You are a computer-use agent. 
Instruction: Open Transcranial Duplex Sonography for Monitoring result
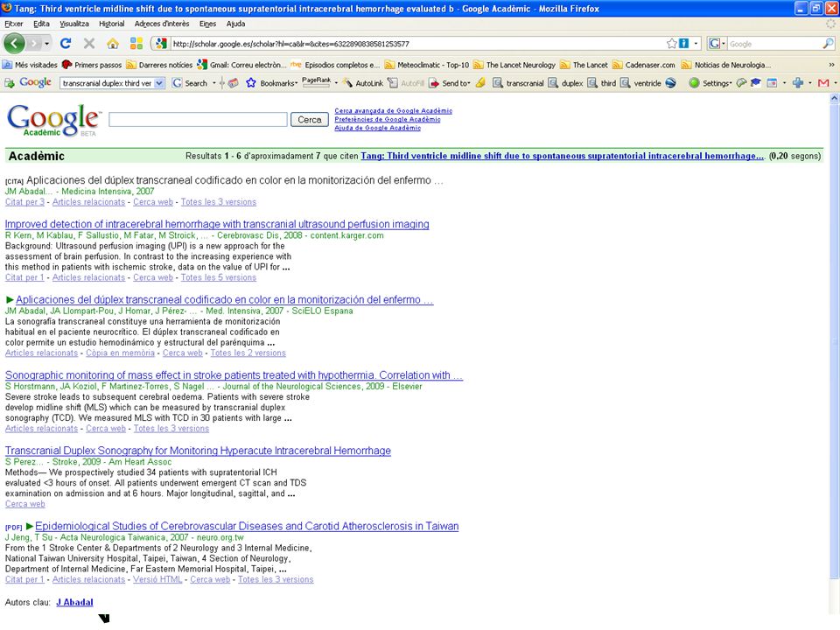pyautogui.click(x=198, y=451)
